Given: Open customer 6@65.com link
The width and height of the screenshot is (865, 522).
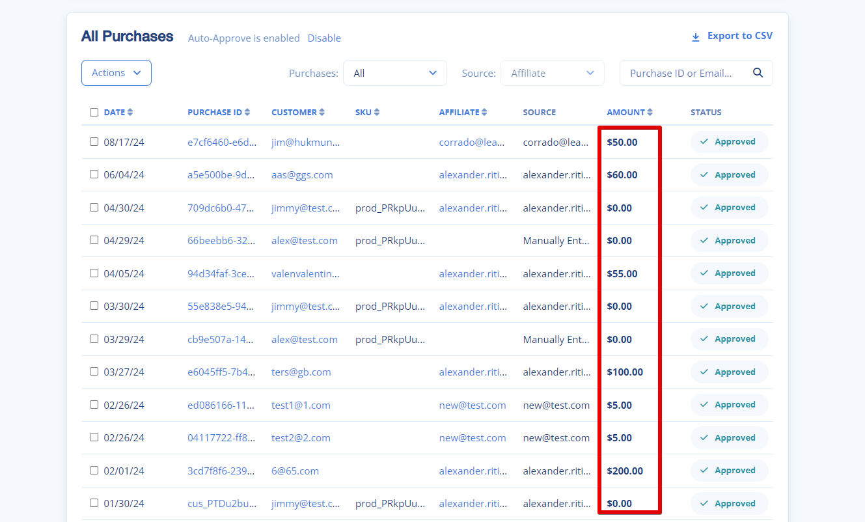Looking at the screenshot, I should click(x=295, y=471).
